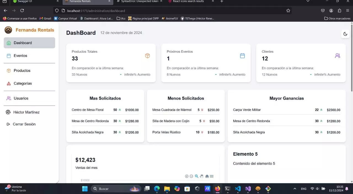353x194 pixels.
Task: Reset the chart zoom with home icon
Action: pos(207,176)
